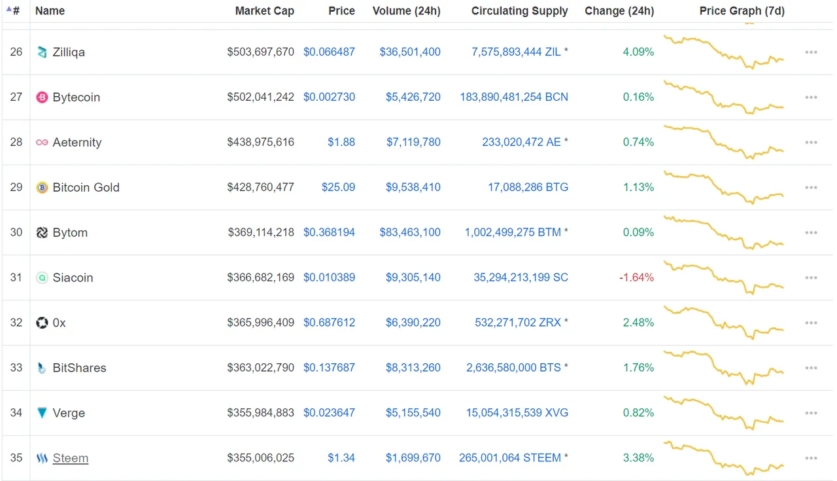Open the Zilliqa 7-day price graph
The height and width of the screenshot is (481, 837).
click(724, 52)
